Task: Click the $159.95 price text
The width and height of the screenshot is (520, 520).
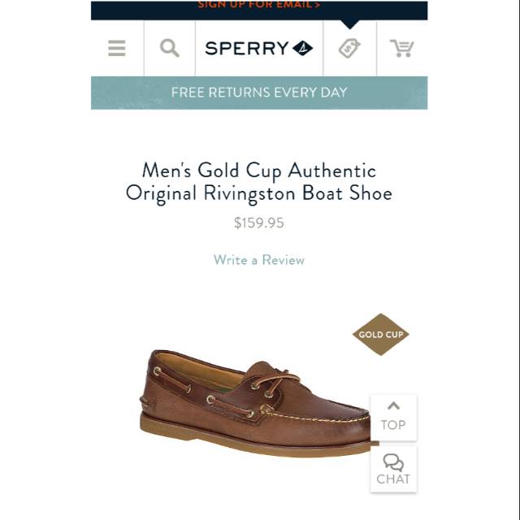Action: 259,223
